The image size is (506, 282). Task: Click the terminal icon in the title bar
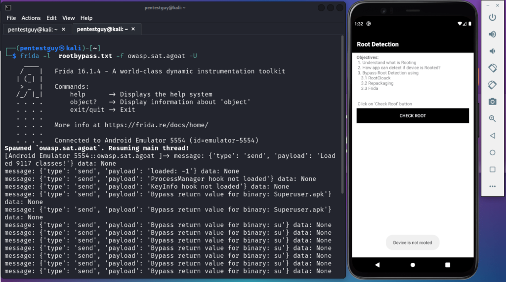[x=8, y=7]
